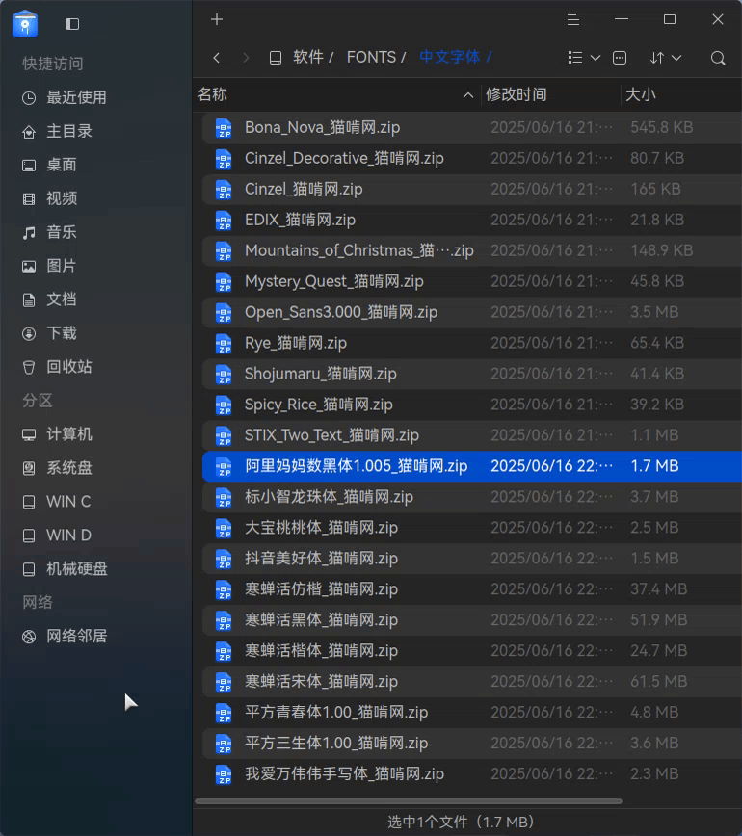Image resolution: width=742 pixels, height=836 pixels.
Task: Select 抖音美好体_猫啃网.zip
Action: [x=472, y=559]
